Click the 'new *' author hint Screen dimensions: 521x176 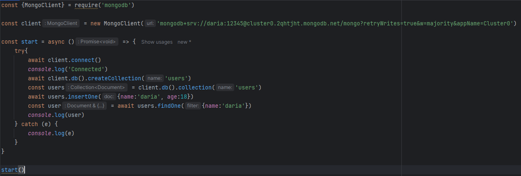(x=184, y=42)
